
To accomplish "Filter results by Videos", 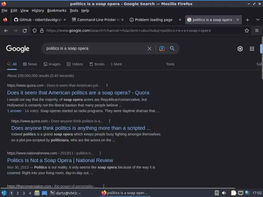I will (75, 64).
